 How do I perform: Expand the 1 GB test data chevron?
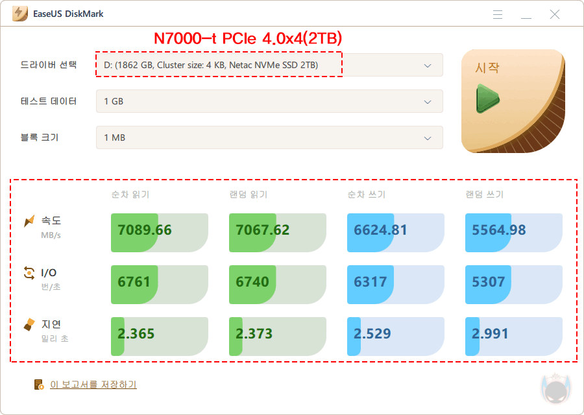pos(428,102)
